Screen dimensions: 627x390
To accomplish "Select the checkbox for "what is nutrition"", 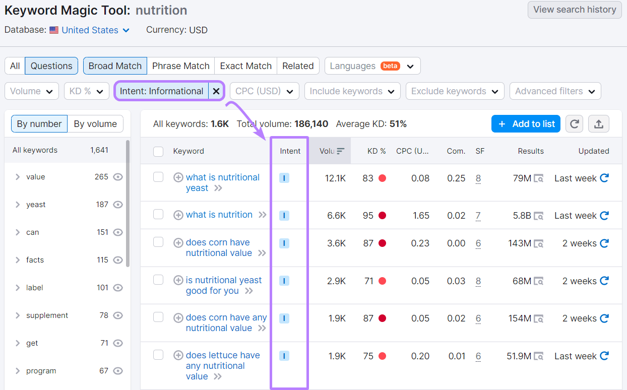I will pyautogui.click(x=158, y=215).
